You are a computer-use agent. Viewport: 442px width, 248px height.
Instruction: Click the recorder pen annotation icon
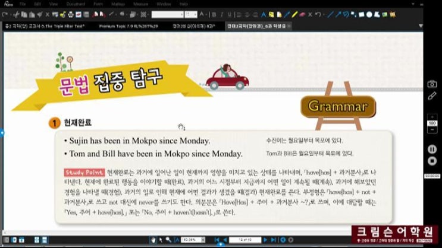pos(432,96)
